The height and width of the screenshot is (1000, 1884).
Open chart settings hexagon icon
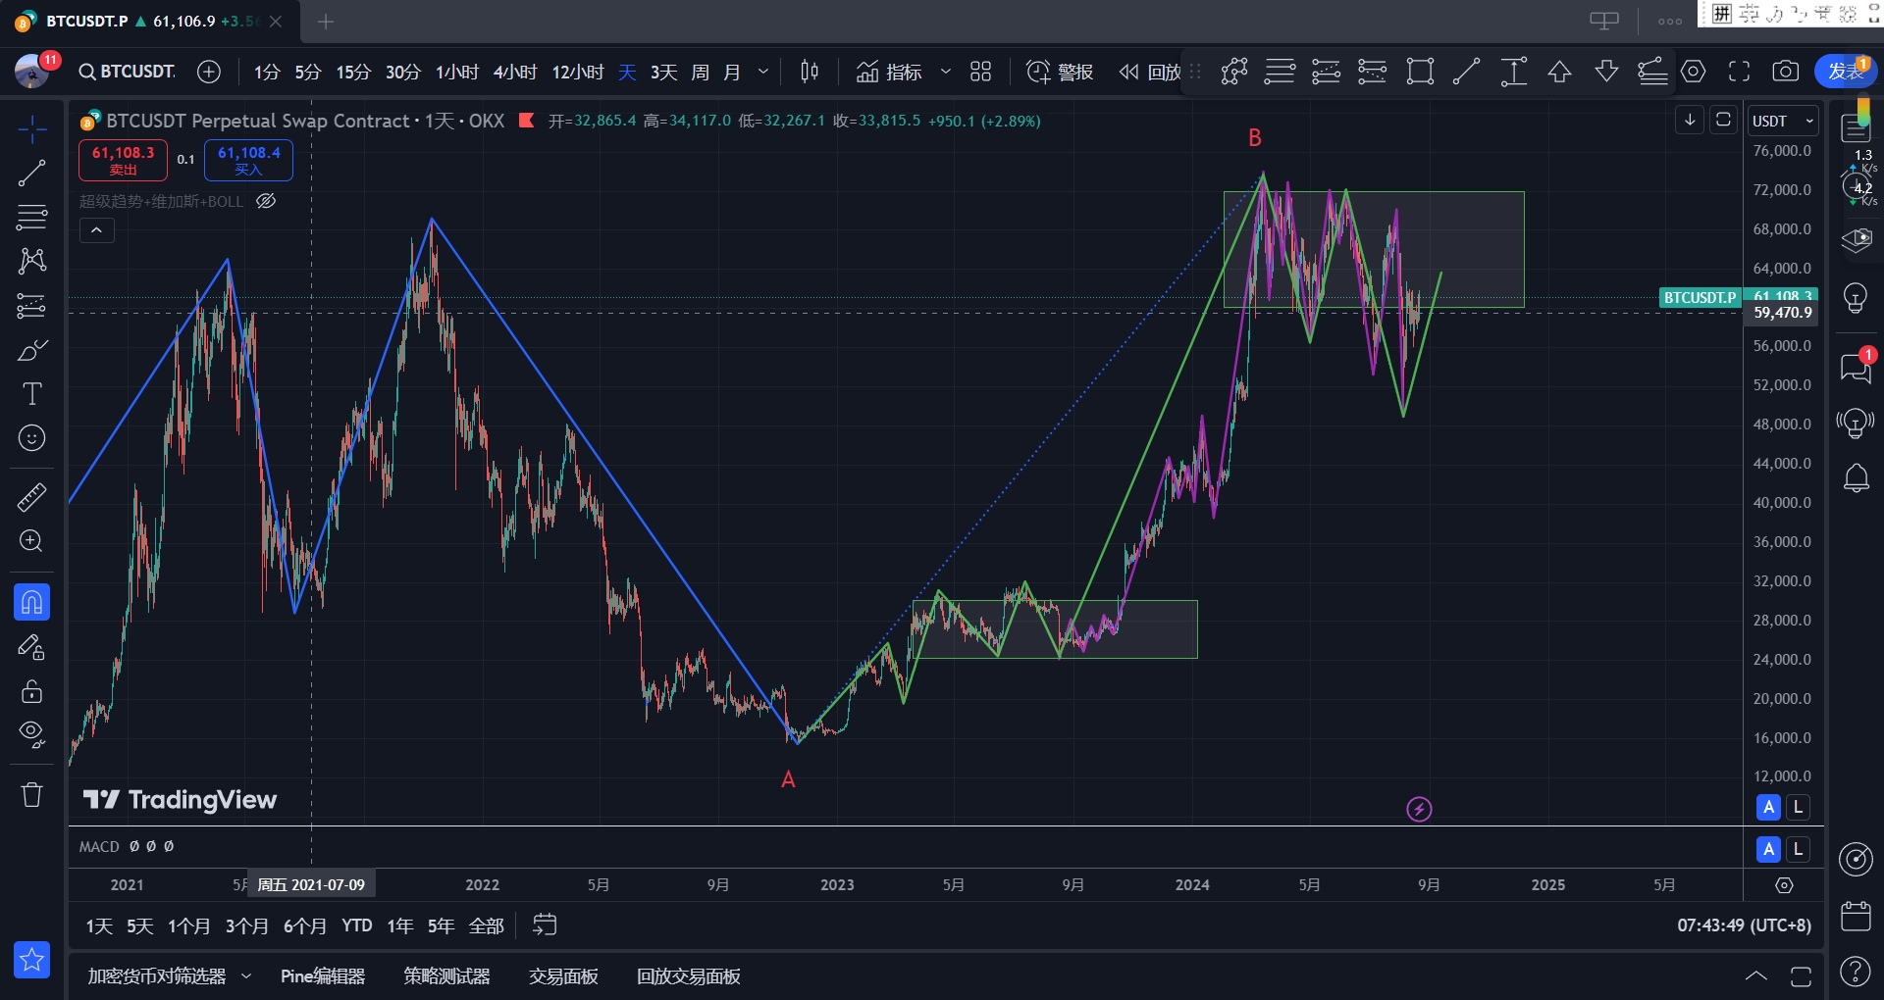(x=1694, y=72)
